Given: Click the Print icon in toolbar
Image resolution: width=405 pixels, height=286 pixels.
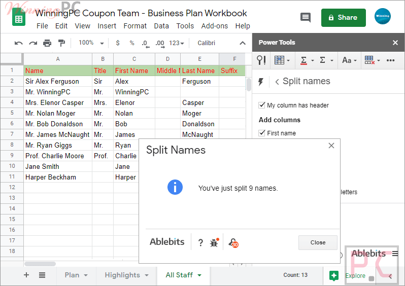Looking at the screenshot, I should pyautogui.click(x=47, y=43).
